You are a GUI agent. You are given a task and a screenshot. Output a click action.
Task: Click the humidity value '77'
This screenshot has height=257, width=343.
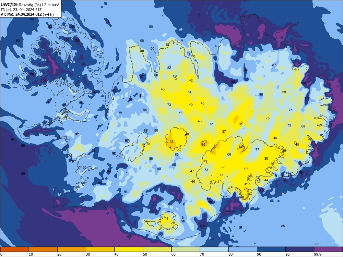point(257,149)
